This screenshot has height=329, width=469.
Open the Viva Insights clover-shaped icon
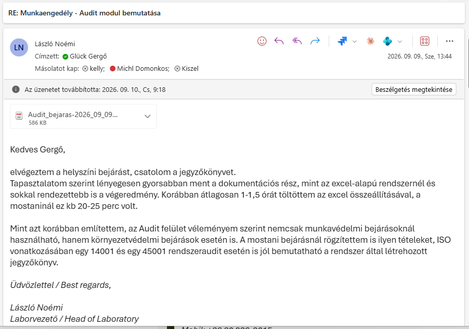tap(387, 41)
